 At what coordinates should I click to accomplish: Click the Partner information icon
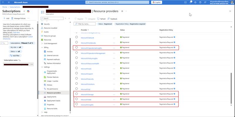click(x=45, y=63)
